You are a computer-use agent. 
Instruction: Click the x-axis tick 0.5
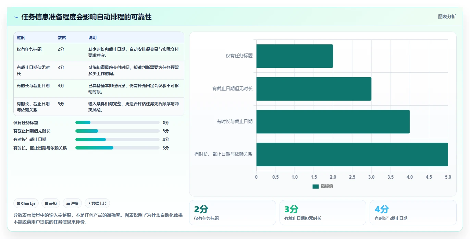click(275, 177)
